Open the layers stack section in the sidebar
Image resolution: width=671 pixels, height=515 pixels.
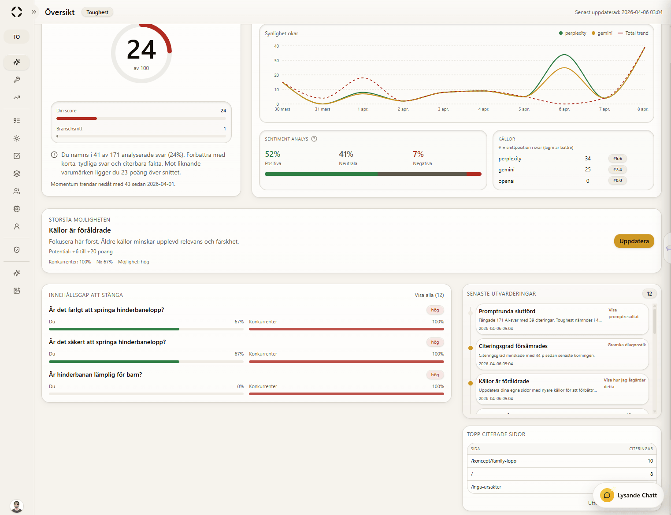tap(16, 173)
